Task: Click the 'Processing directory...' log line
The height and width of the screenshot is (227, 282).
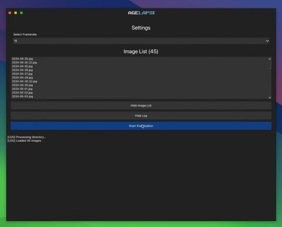Action: tap(26, 137)
